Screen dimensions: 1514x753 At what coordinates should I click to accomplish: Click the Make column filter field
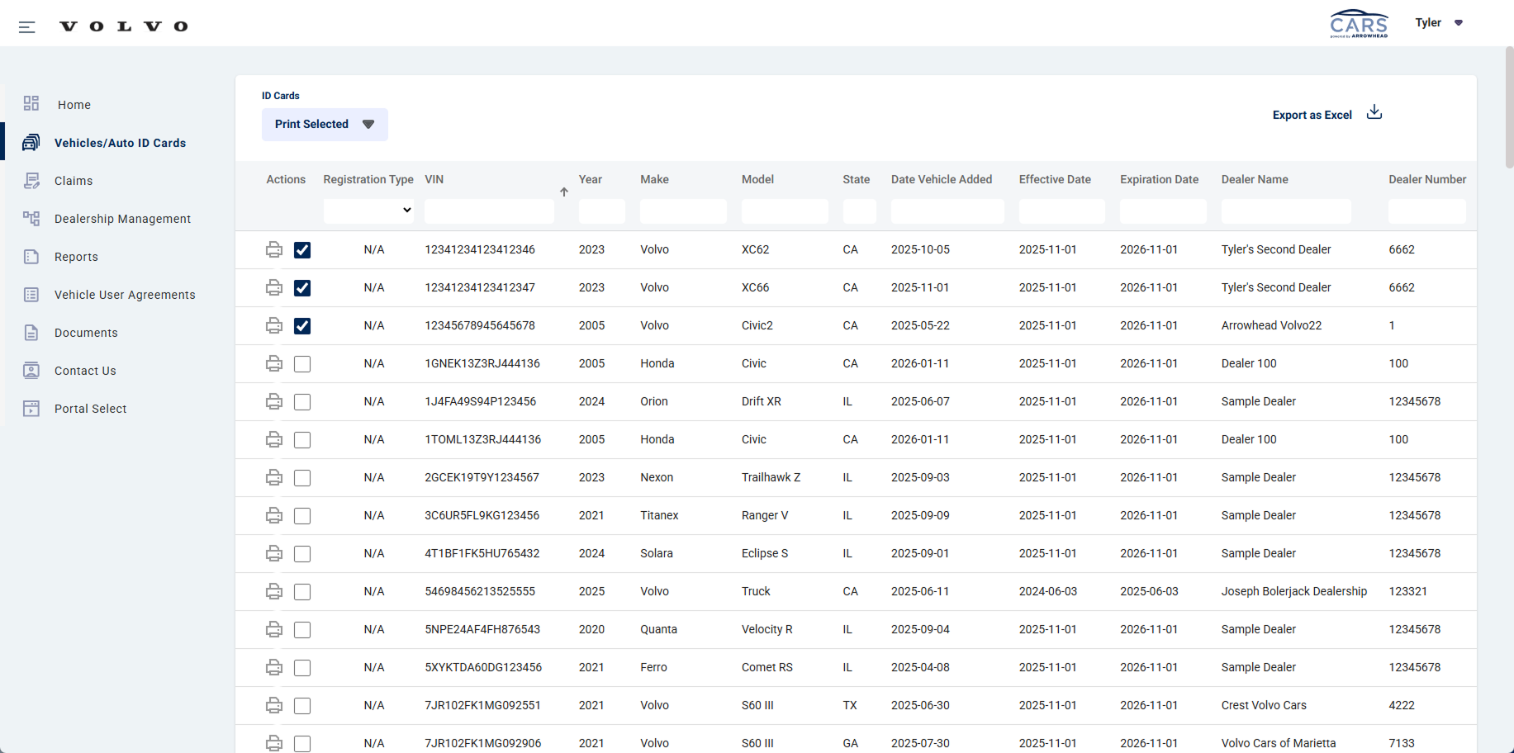683,211
